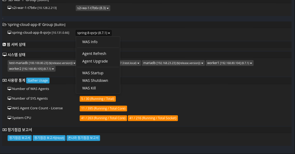Click the 'spring-cloud-app-8' Group folder icon
Image resolution: width=295 pixels, height=154 pixels.
click(4, 25)
